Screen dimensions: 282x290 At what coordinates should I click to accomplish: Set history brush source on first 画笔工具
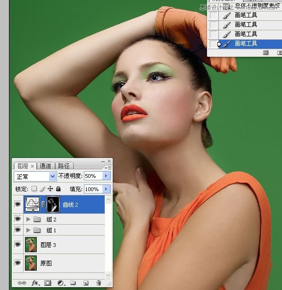(214, 15)
